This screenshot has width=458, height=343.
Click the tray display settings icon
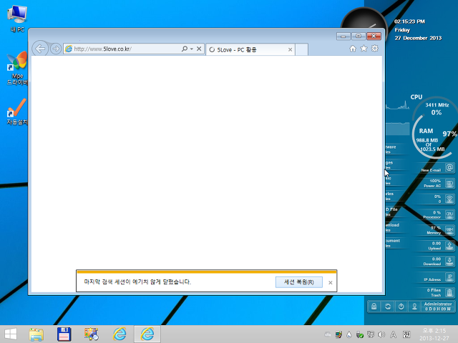coord(338,334)
